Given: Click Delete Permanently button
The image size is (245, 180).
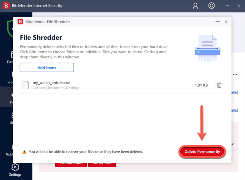Looking at the screenshot, I should pos(202,152).
